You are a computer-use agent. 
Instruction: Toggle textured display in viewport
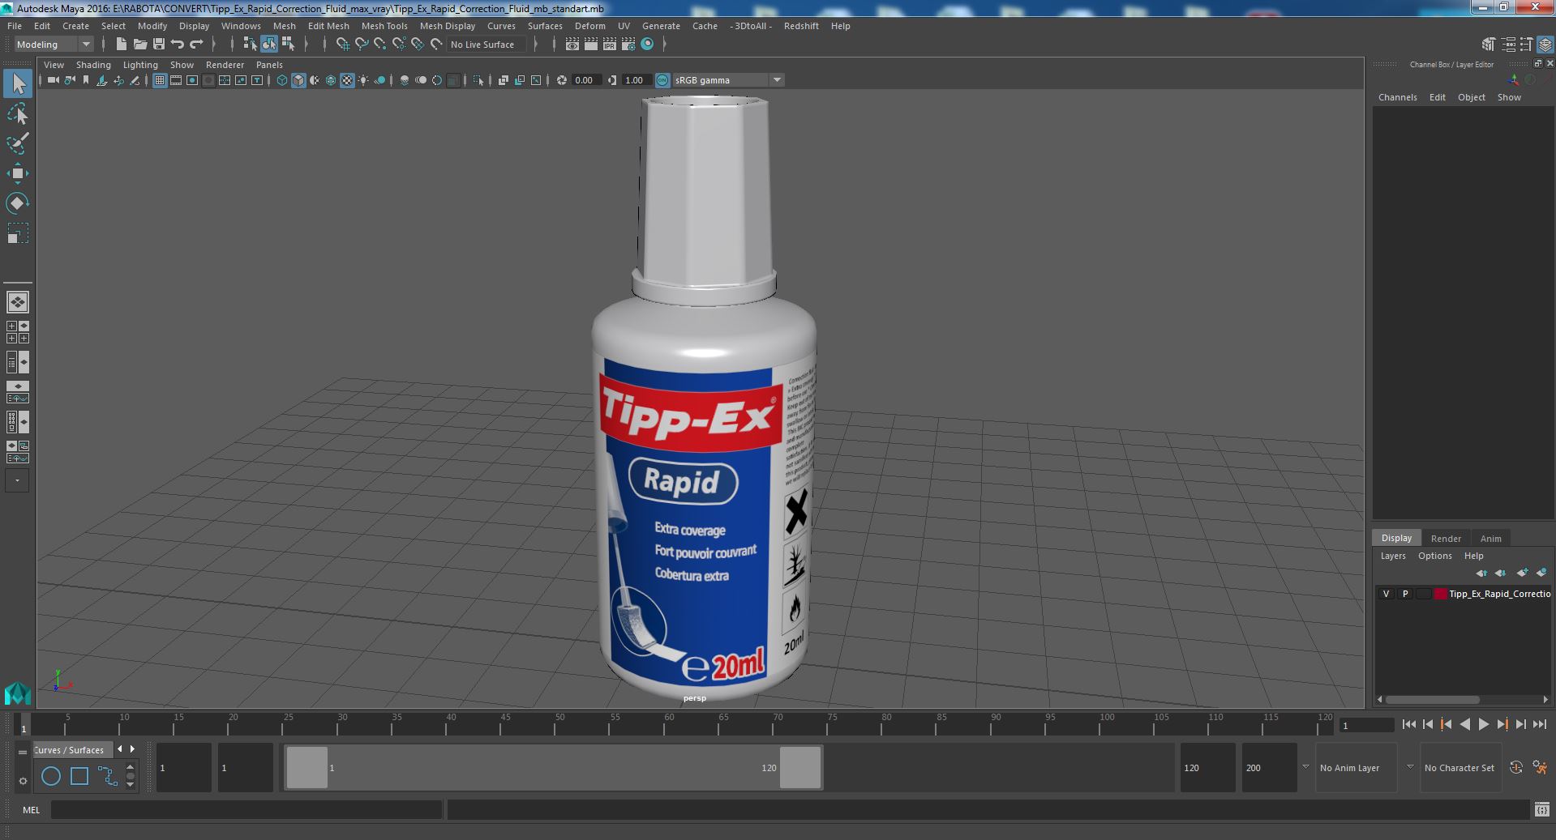(347, 80)
